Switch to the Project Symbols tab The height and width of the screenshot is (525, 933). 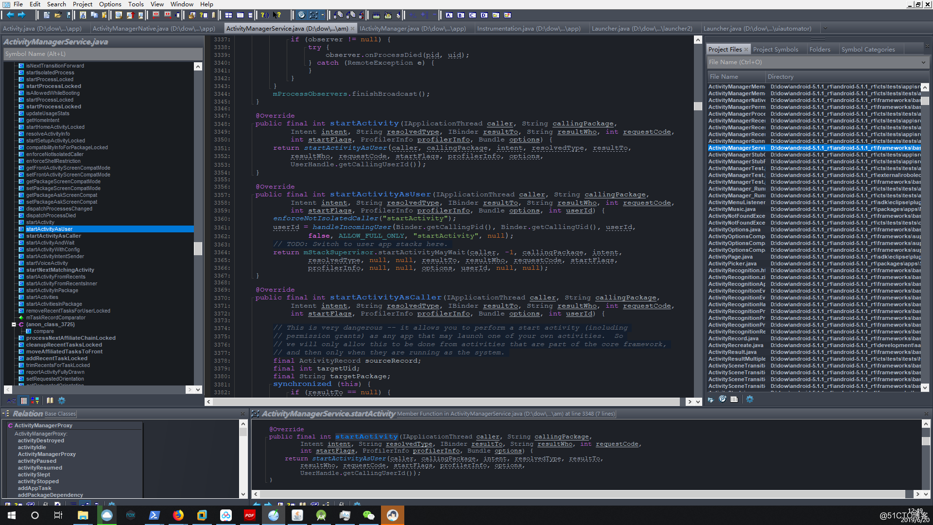(x=776, y=49)
